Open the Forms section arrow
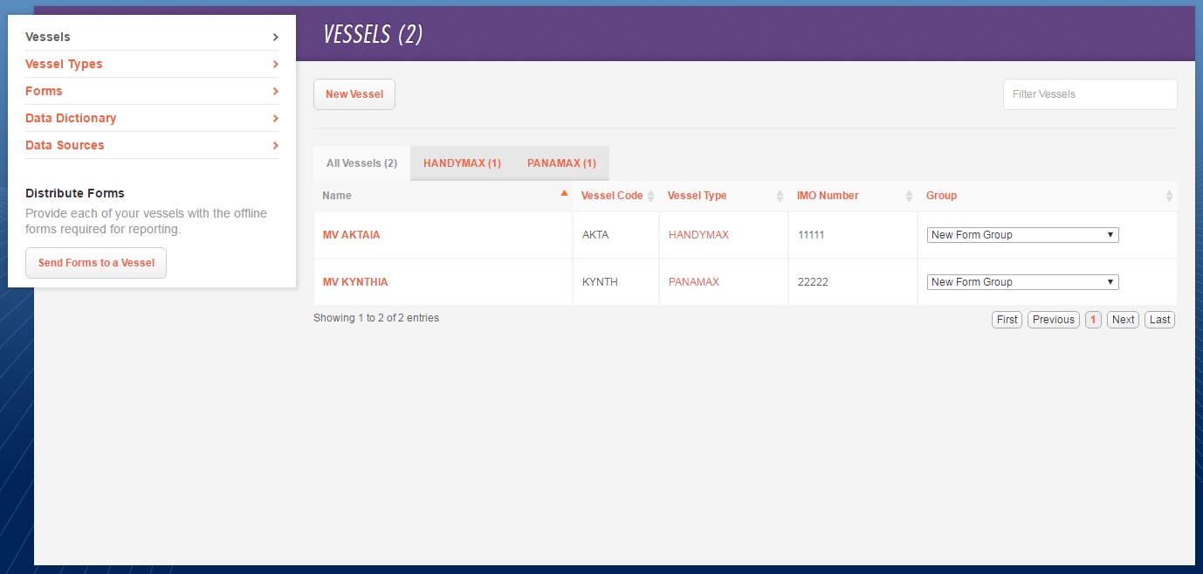This screenshot has width=1203, height=574. coord(275,91)
